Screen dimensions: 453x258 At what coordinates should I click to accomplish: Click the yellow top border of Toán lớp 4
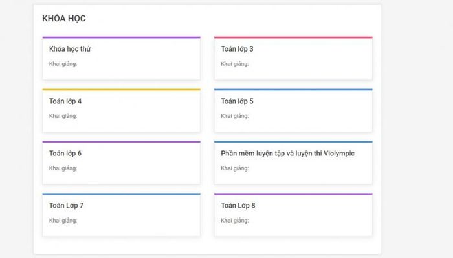[x=121, y=90]
